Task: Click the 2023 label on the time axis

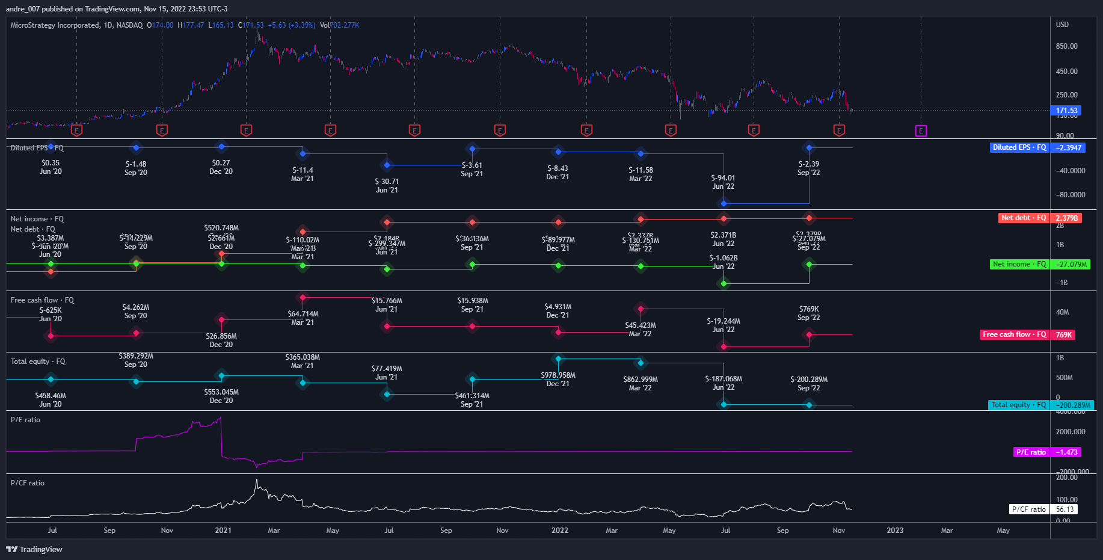Action: [x=895, y=530]
